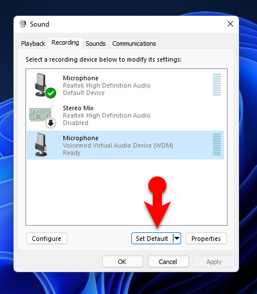Confirm with the OK button
Screen dimensions: 257x294
(122, 262)
